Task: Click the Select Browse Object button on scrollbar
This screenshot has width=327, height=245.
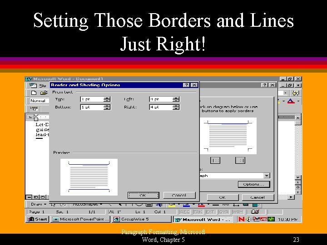Action: pos(298,187)
